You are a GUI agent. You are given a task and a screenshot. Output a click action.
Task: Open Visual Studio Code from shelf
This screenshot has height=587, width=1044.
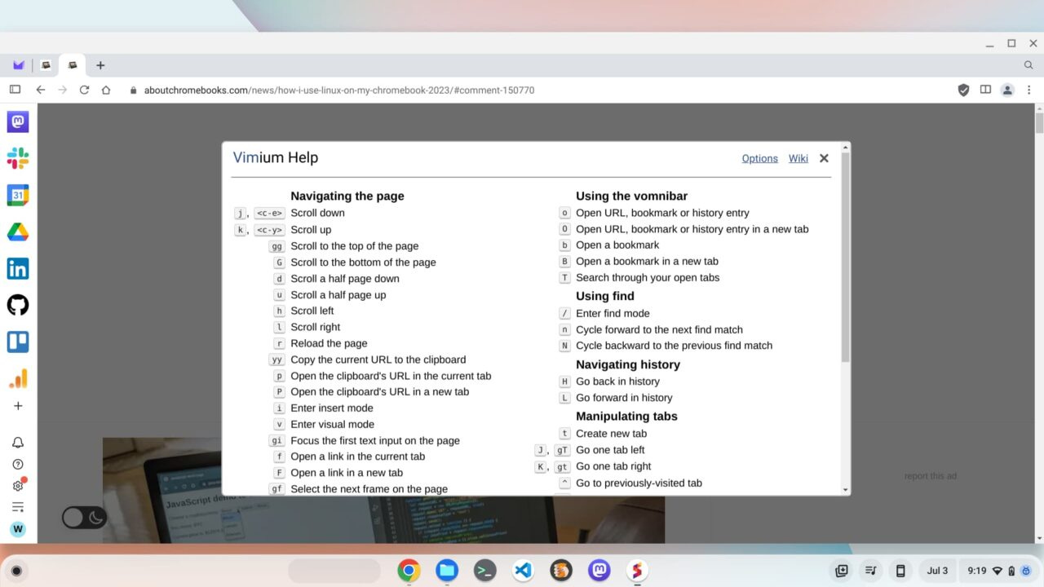click(x=523, y=571)
